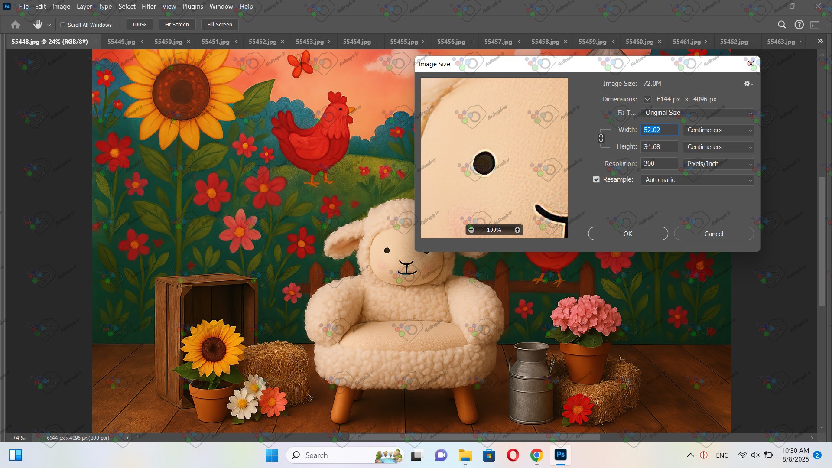Click the Home icon in options bar
The image size is (832, 468).
point(16,25)
